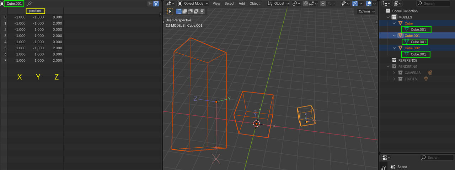Expand the CAMERAS collection

(x=394, y=73)
